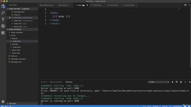The width and height of the screenshot is (191, 107).
Task: Open the terminal selector dropdown '1: node'
Action: click(158, 82)
